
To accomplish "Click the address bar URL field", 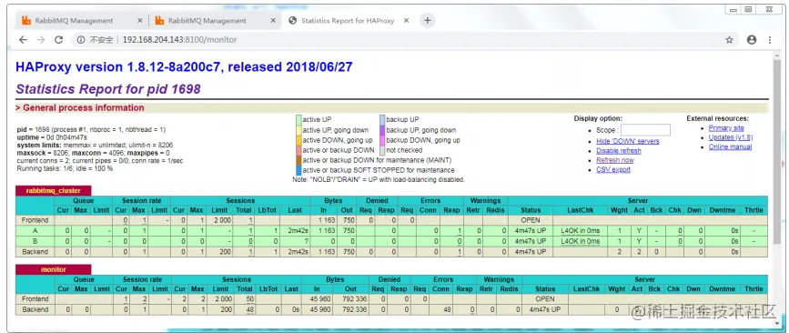I will (x=402, y=40).
